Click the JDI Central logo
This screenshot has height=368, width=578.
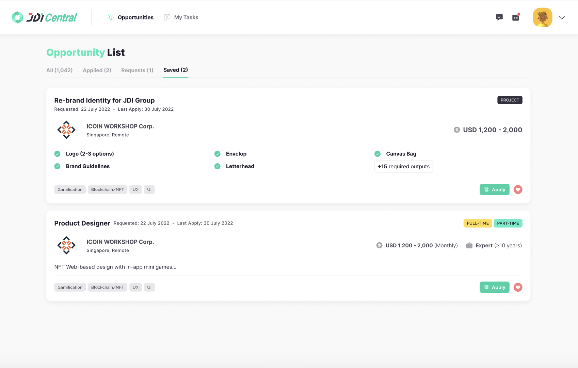click(x=45, y=17)
